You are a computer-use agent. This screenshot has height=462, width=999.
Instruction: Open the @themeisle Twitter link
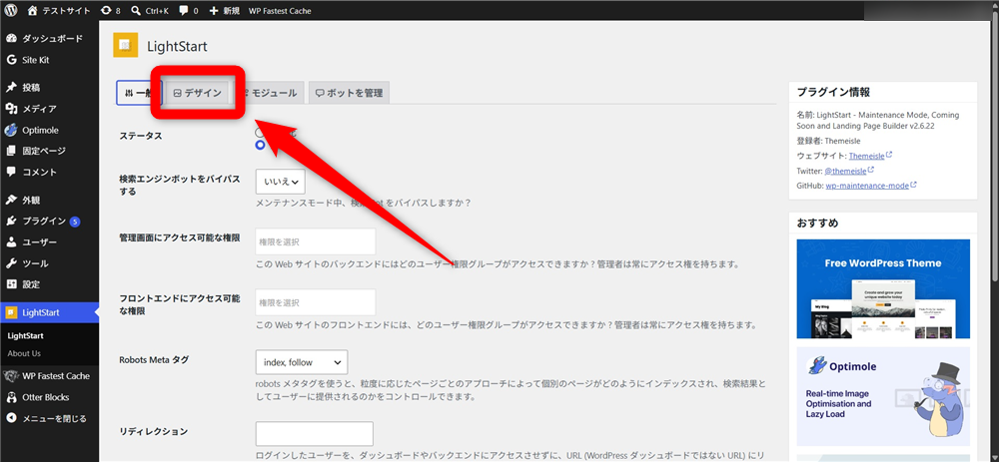[845, 171]
